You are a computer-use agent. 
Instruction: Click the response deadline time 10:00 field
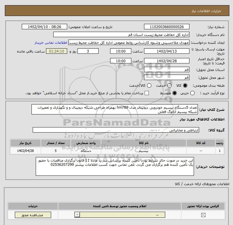(121, 51)
